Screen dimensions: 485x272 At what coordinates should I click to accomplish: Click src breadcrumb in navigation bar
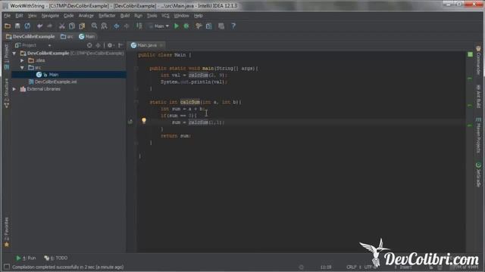[x=67, y=36]
